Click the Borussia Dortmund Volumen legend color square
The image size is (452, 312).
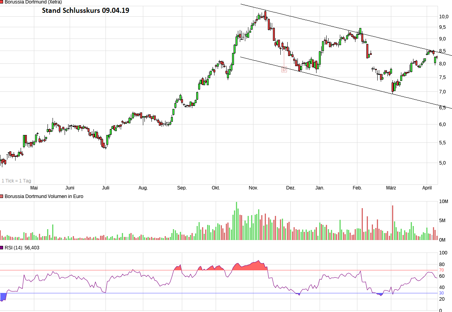pos(2,196)
